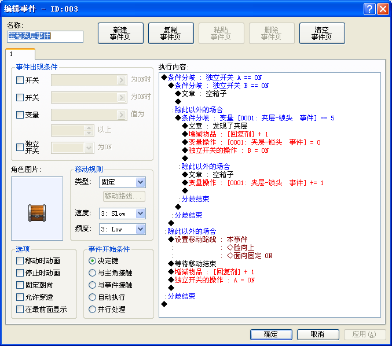The width and height of the screenshot is (392, 346).
Task: Select event page tab 1
Action: 20,54
